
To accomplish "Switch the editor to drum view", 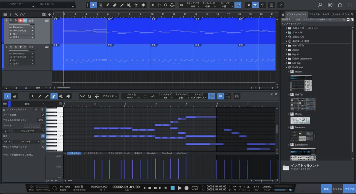I will coord(14,96).
